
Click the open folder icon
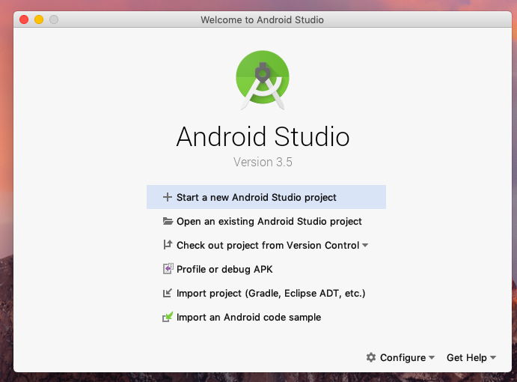[x=168, y=221]
